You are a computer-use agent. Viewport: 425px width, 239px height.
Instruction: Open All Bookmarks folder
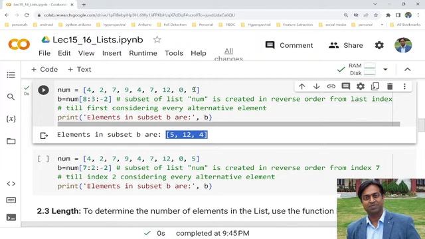pos(405,25)
